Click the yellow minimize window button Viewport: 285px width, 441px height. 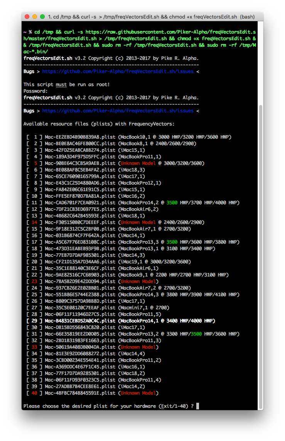click(35, 17)
